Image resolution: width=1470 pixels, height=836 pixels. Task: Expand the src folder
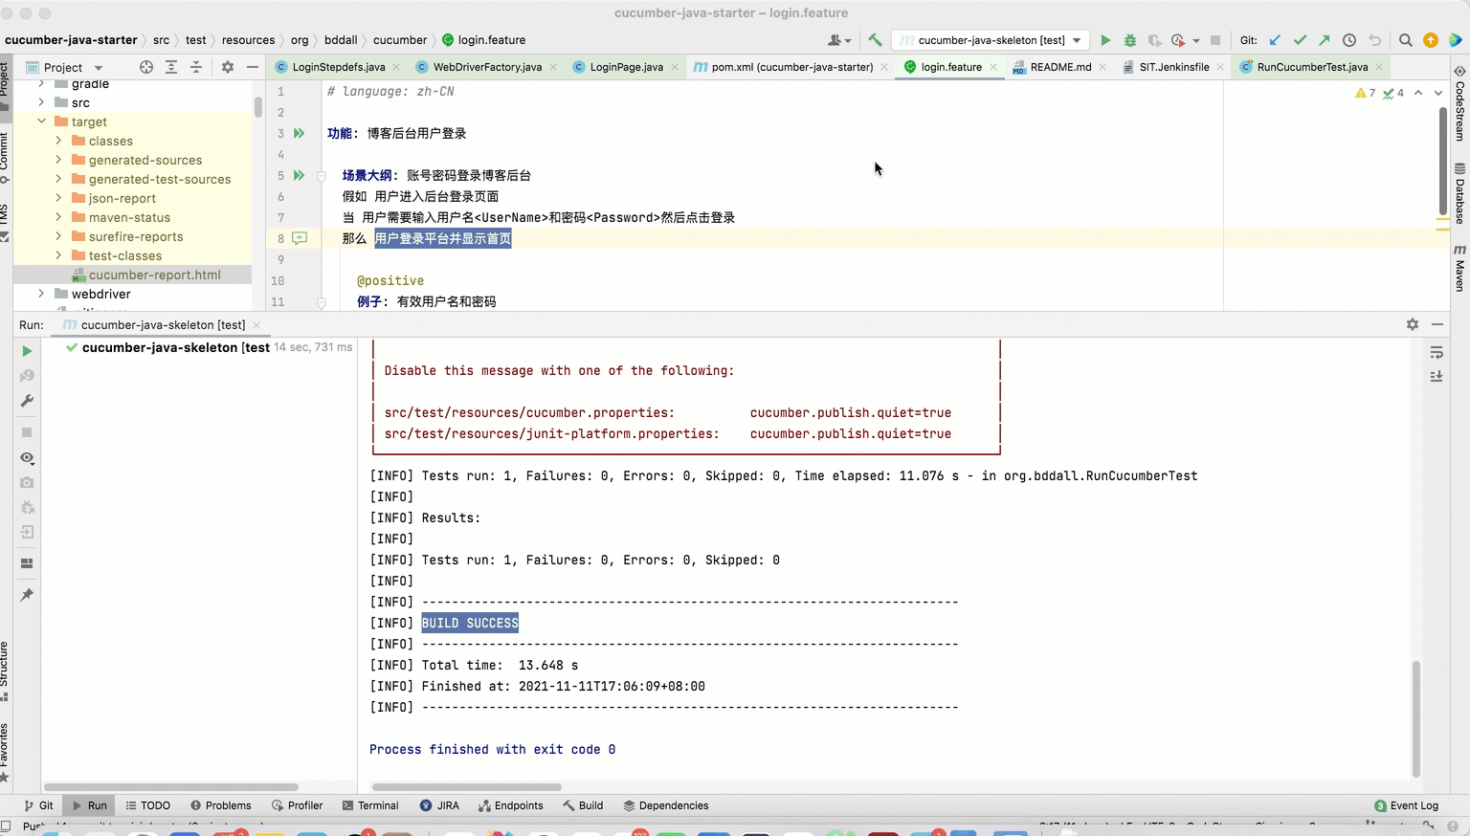(x=41, y=102)
